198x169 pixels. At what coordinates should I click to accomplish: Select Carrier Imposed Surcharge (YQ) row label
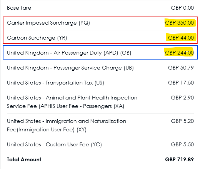[48, 23]
